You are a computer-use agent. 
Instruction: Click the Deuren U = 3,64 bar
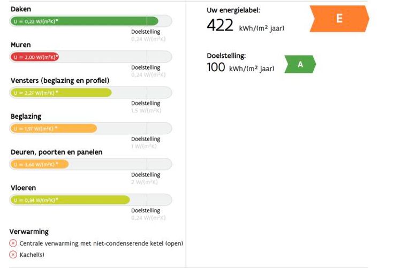pyautogui.click(x=40, y=164)
